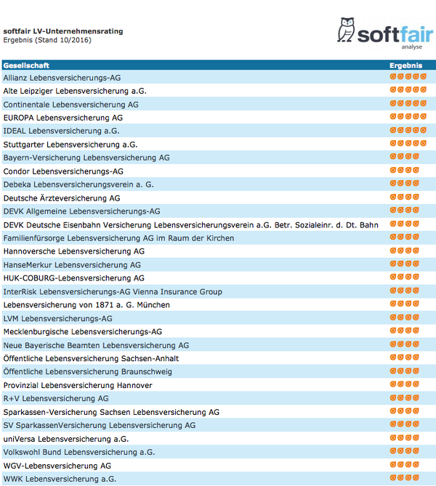
Task: Select Deutsche Ärzteversicherung AG
Action: point(62,198)
